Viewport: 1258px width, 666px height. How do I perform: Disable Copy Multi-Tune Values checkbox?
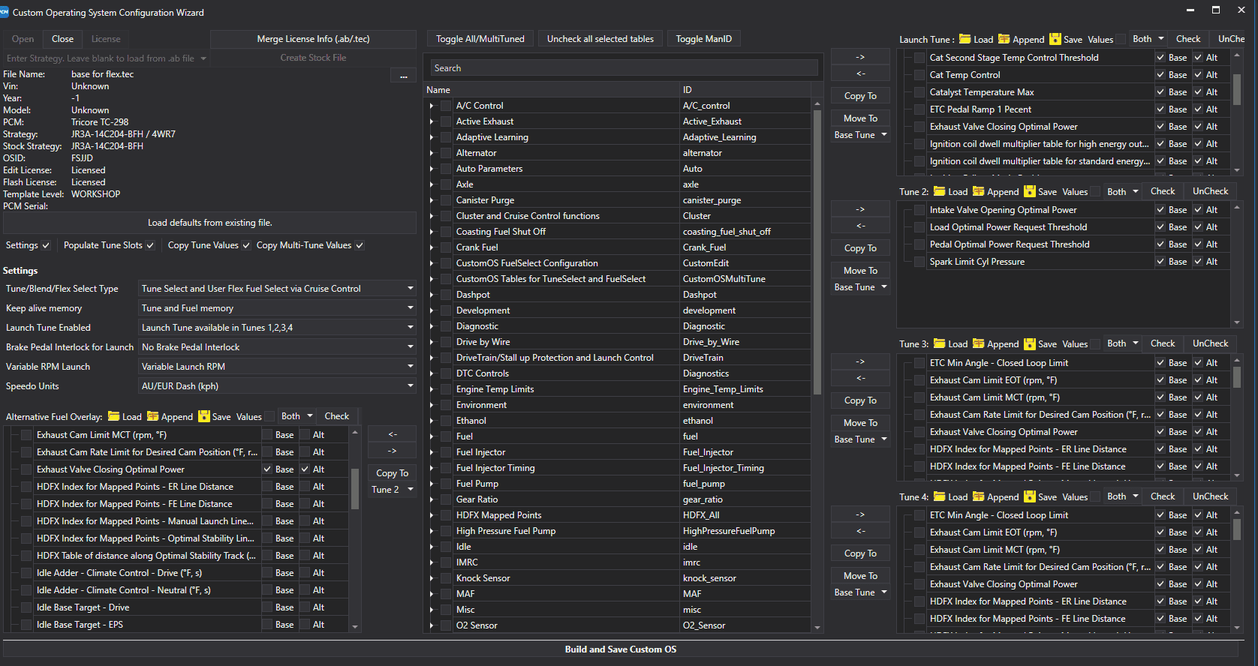point(360,245)
